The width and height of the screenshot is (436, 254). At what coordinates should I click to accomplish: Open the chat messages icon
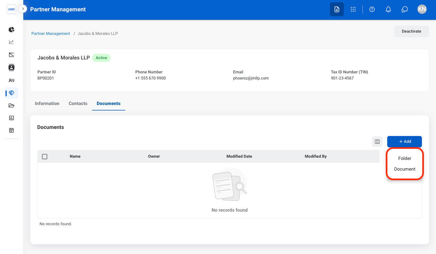tap(405, 9)
